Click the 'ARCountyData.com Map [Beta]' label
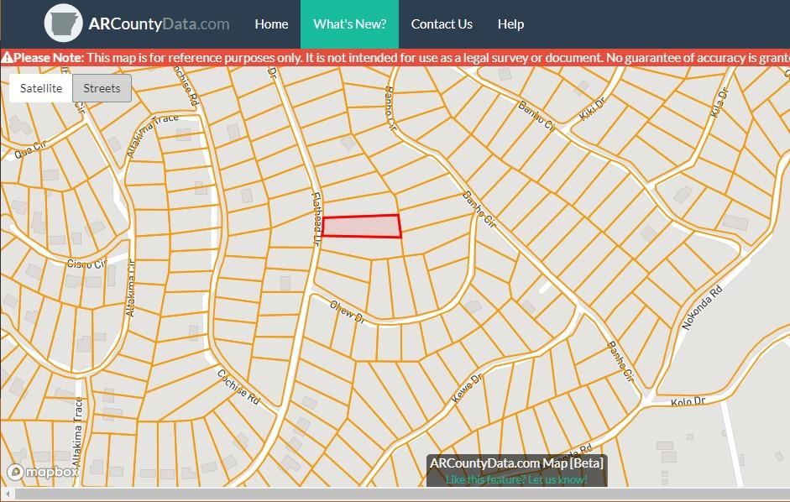 coord(516,463)
